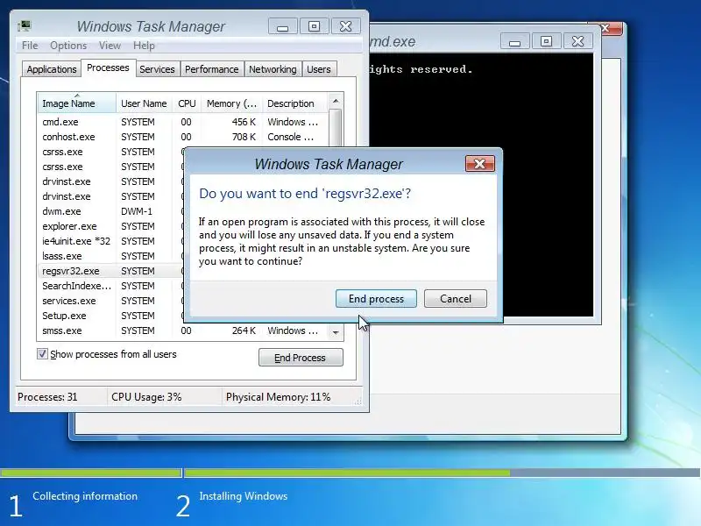
Task: Open the Options menu
Action: click(x=68, y=46)
